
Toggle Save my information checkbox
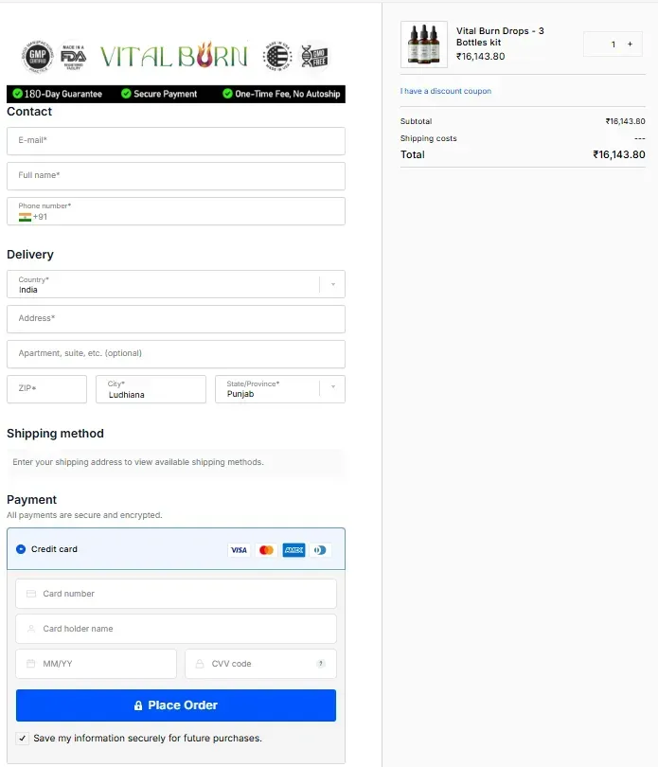coord(22,739)
